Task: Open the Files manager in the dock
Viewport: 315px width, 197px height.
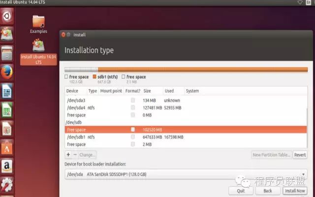Action: (7, 53)
